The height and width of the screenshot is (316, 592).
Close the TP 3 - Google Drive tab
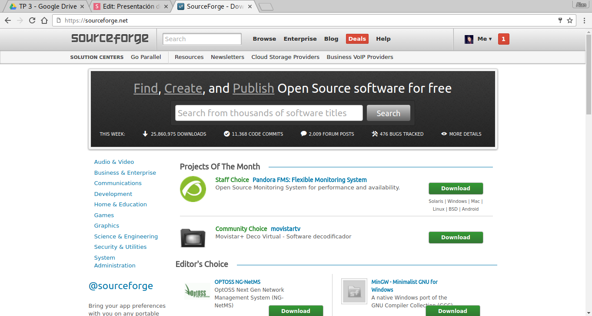[83, 7]
